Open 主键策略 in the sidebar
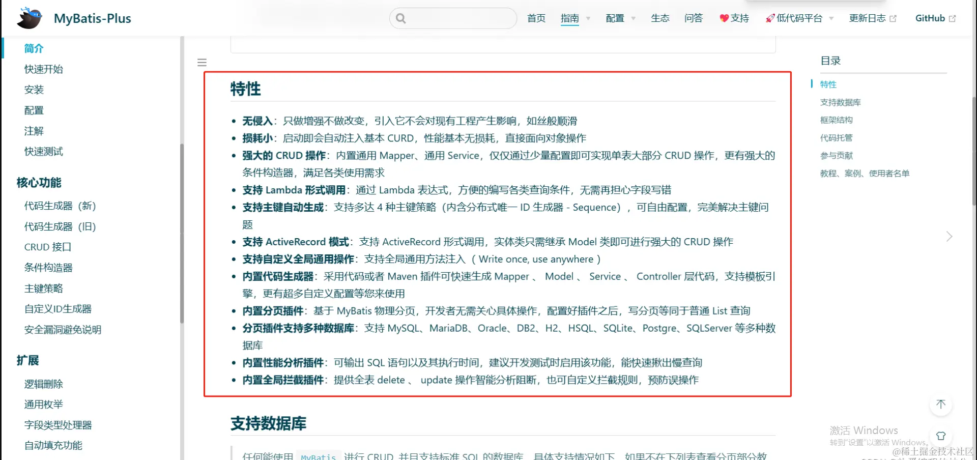This screenshot has height=460, width=977. click(x=44, y=289)
